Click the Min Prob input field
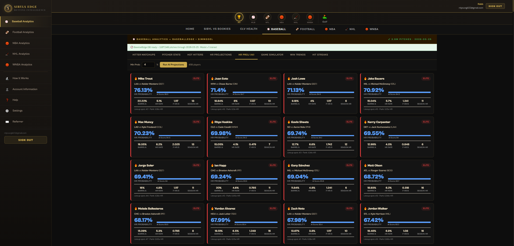The width and height of the screenshot is (514, 246). [148, 65]
